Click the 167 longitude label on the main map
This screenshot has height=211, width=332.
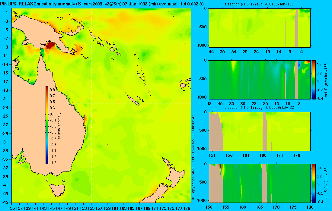point(139,208)
